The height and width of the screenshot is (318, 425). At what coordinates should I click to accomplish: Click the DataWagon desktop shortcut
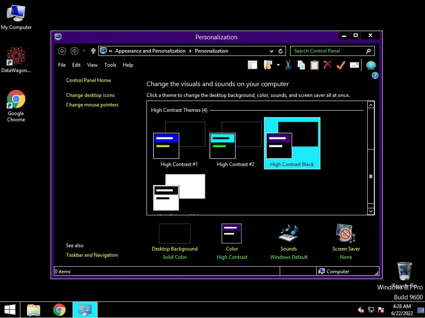(16, 60)
